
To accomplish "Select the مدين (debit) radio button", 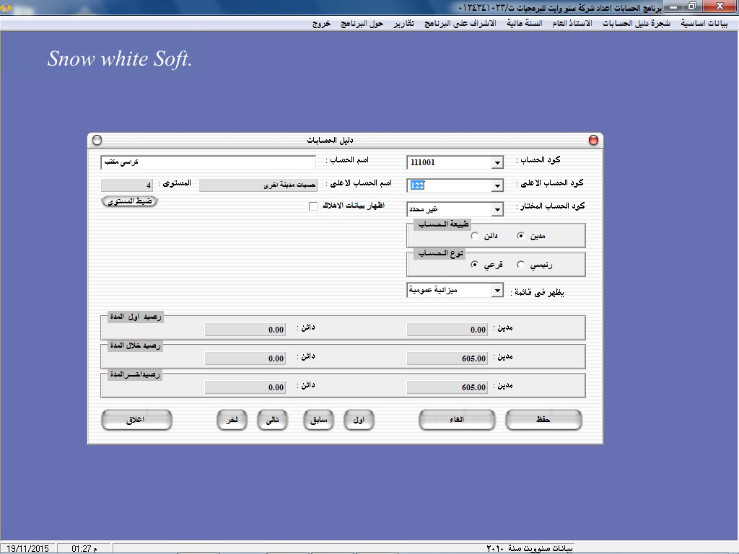I will point(520,236).
